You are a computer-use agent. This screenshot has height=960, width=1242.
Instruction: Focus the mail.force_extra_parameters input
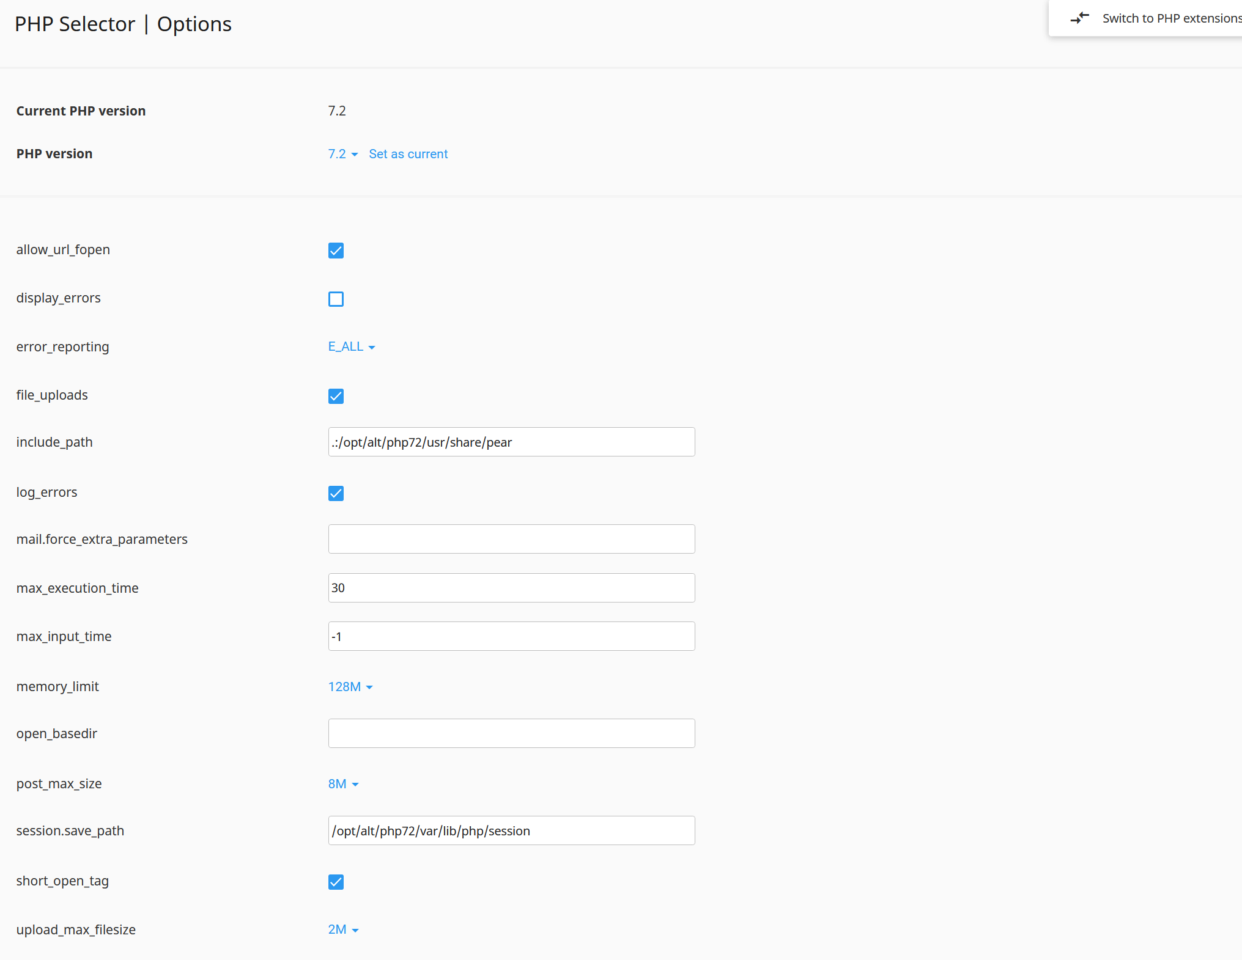[511, 539]
